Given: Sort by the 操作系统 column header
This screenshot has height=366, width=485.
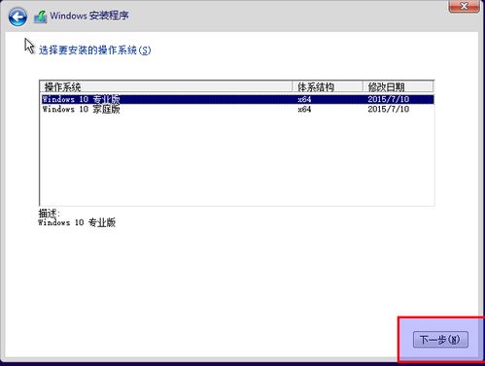Looking at the screenshot, I should tap(166, 86).
